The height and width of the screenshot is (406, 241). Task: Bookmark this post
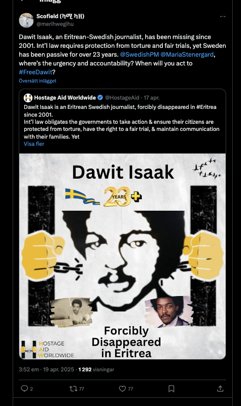pyautogui.click(x=171, y=388)
